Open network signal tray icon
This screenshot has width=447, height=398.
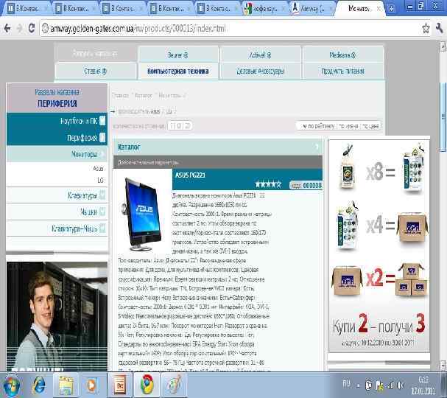pyautogui.click(x=390, y=385)
